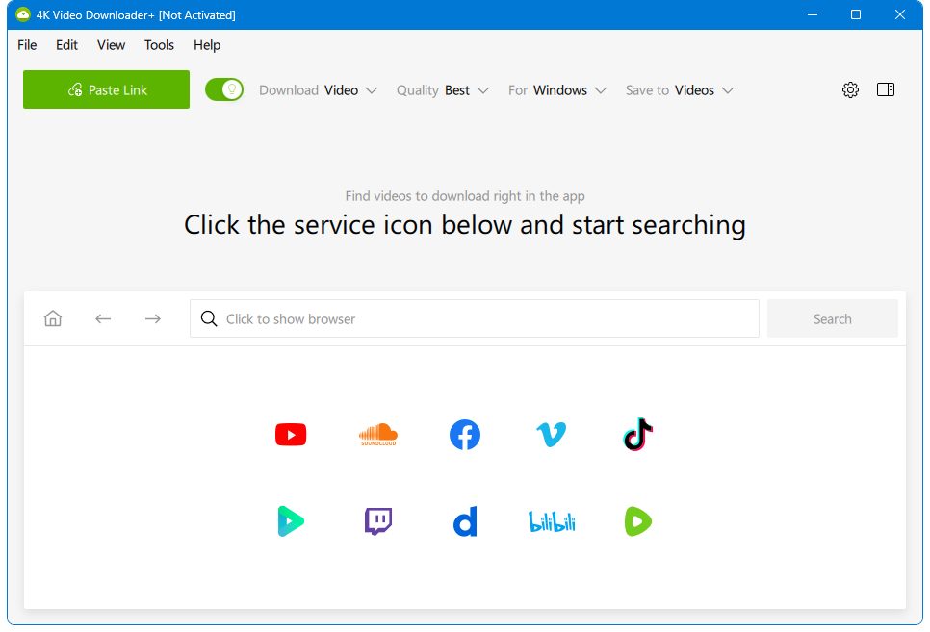Maximize the application window

pos(856,14)
